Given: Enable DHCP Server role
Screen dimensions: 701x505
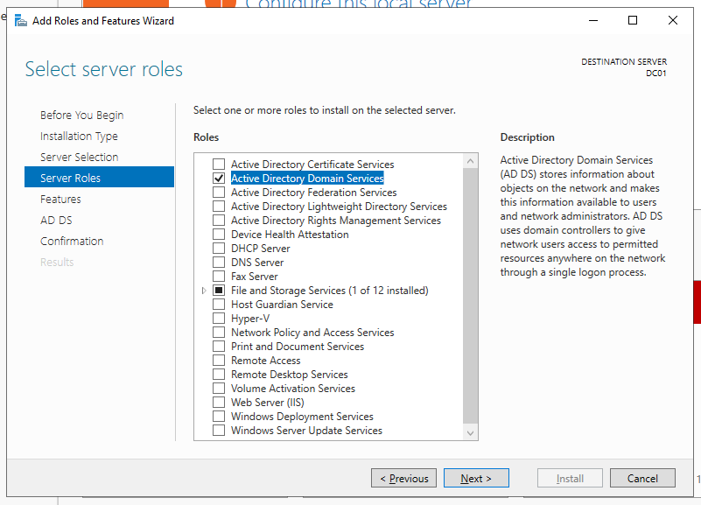Looking at the screenshot, I should (219, 248).
